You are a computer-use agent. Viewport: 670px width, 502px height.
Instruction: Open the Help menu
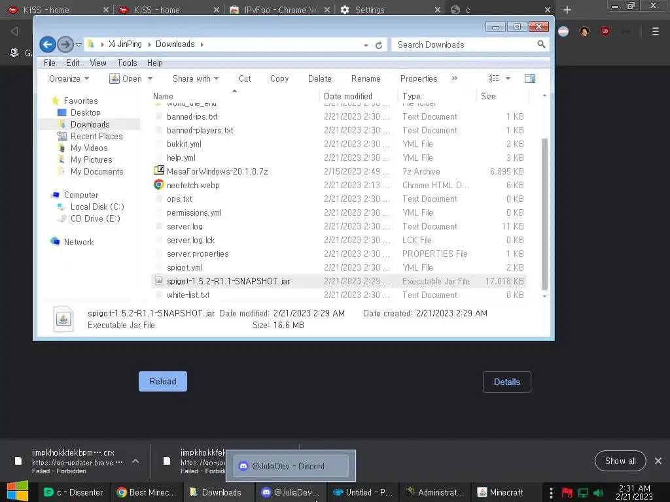pos(154,63)
